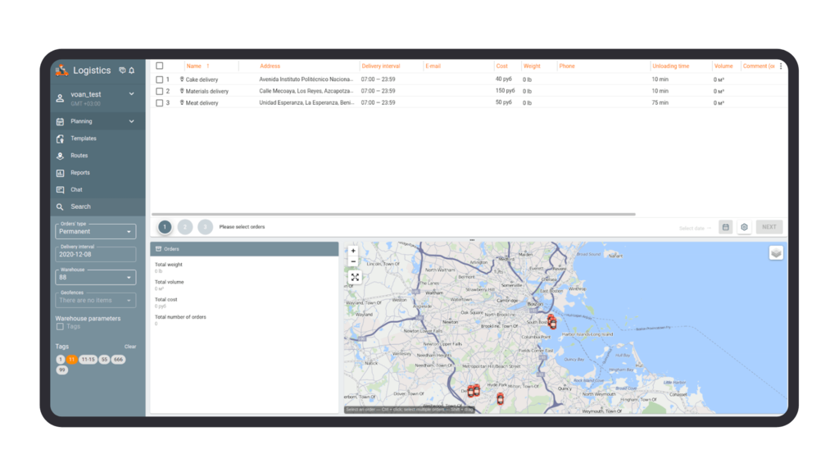Open the planning settings gear icon
Screen dimensions: 839x472
point(744,227)
